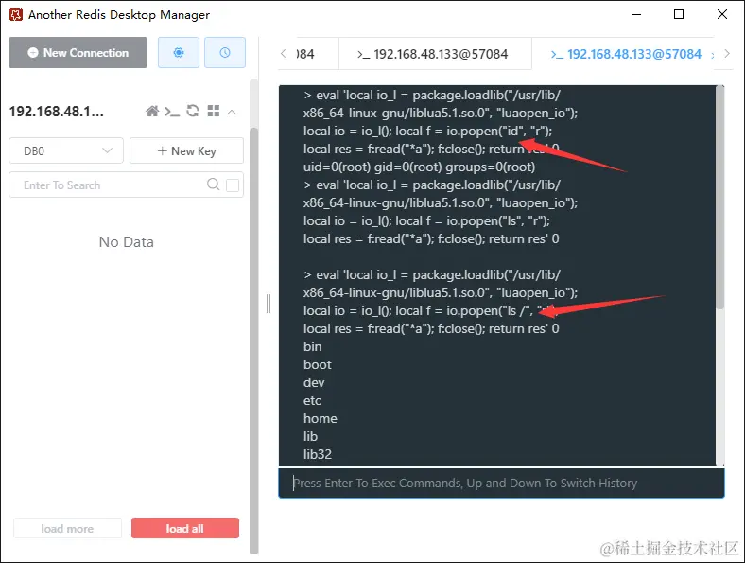Select the active blue 192.168.48.133@57084 tab
The image size is (745, 563).
click(x=626, y=54)
